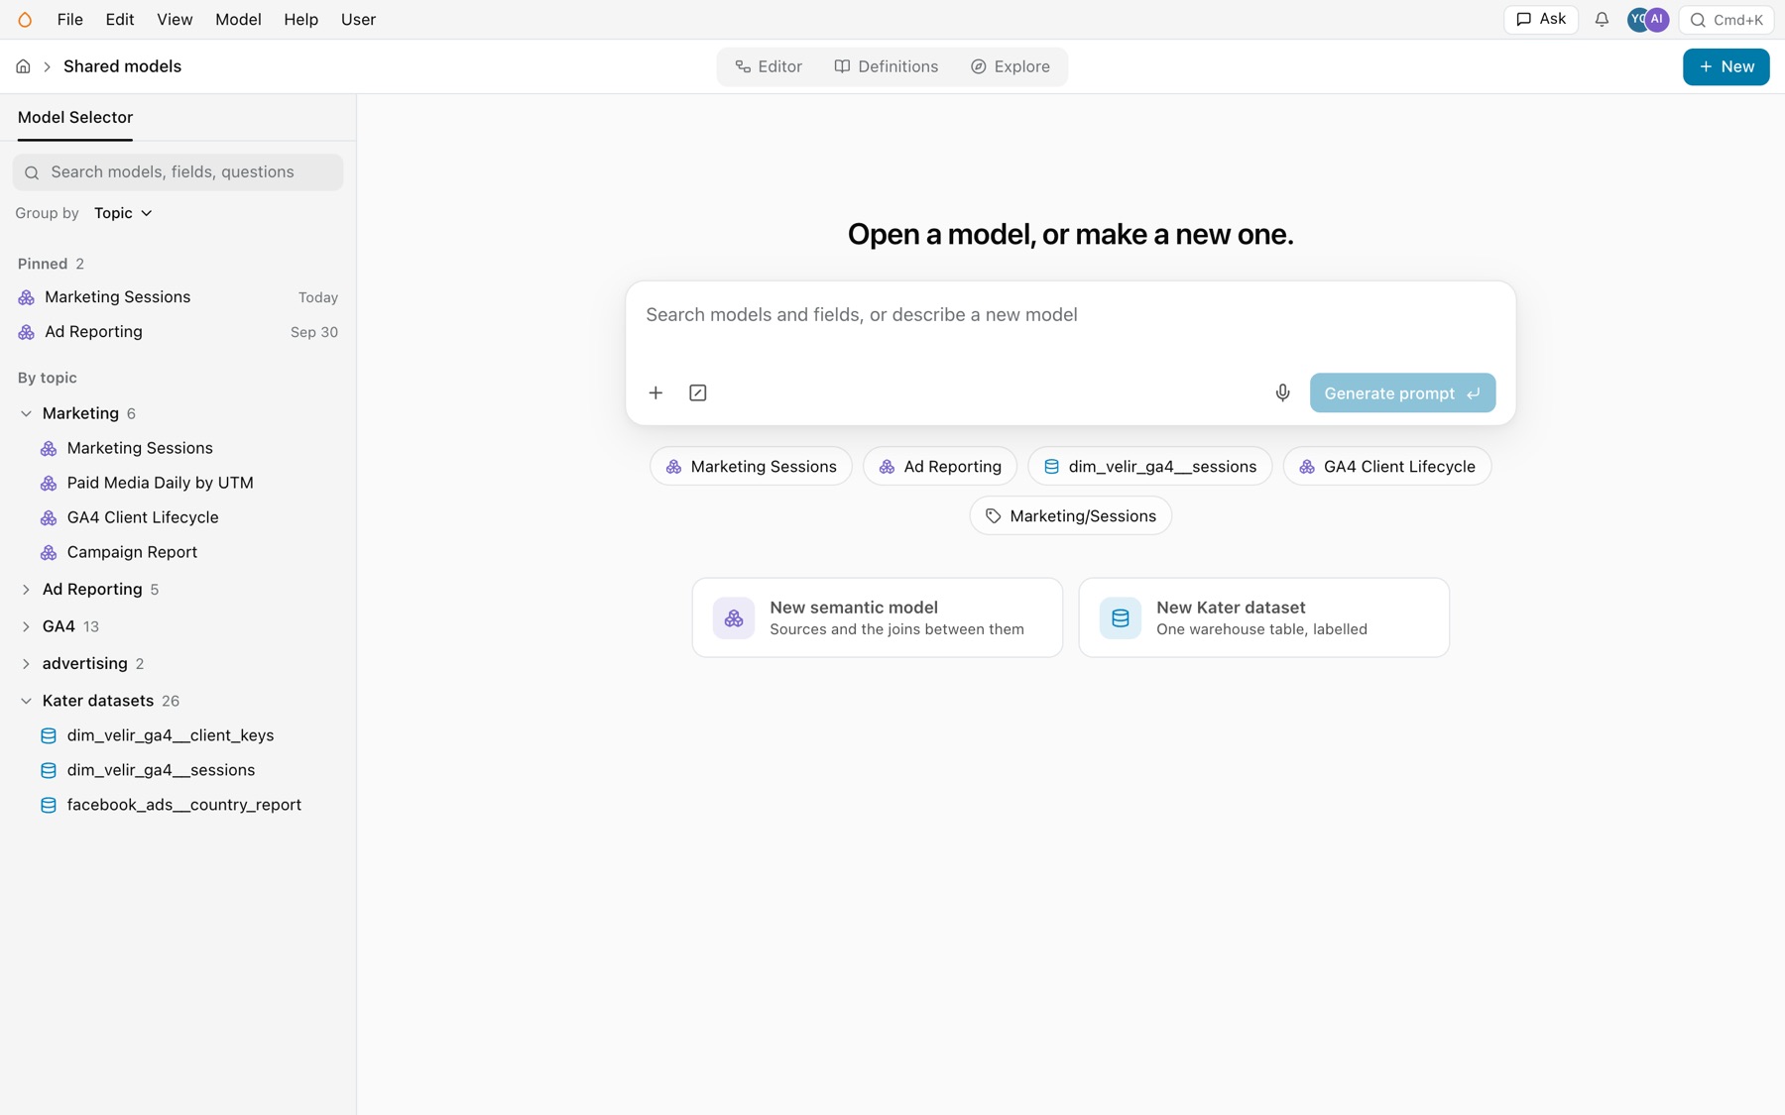Screen dimensions: 1785x1115
Task: Open the Help menu
Action: (300, 20)
